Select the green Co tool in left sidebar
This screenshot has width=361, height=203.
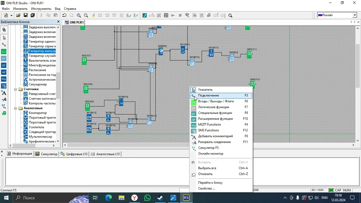click(4, 52)
